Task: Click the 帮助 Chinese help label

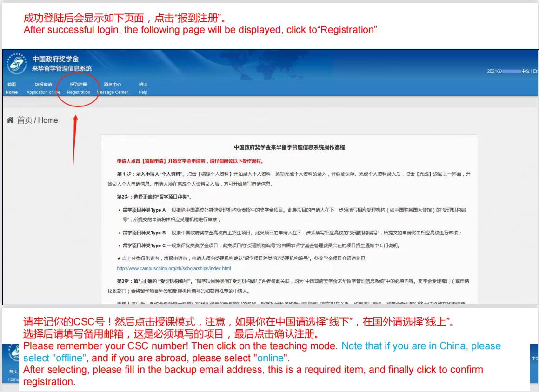Action: click(x=142, y=85)
